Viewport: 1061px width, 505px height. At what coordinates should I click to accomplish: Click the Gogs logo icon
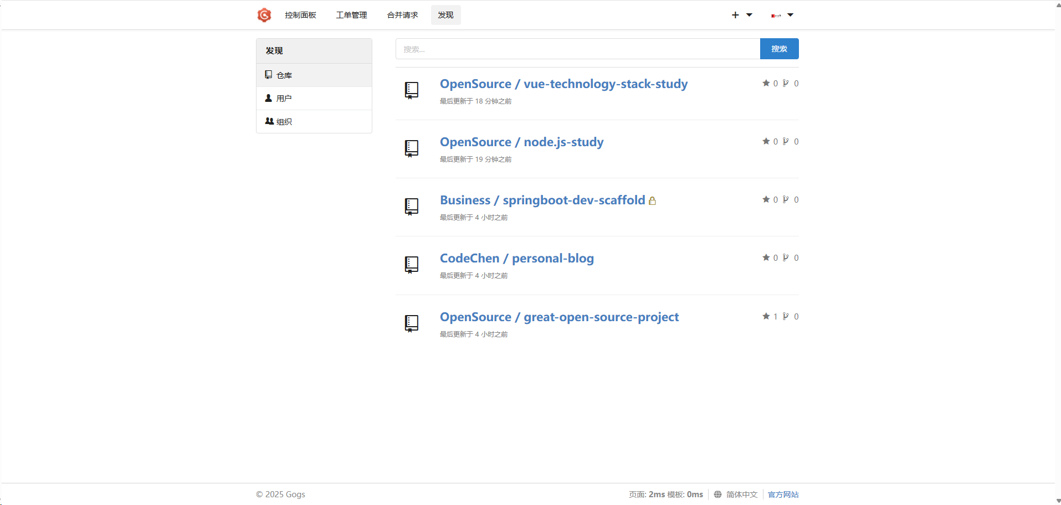pyautogui.click(x=264, y=15)
